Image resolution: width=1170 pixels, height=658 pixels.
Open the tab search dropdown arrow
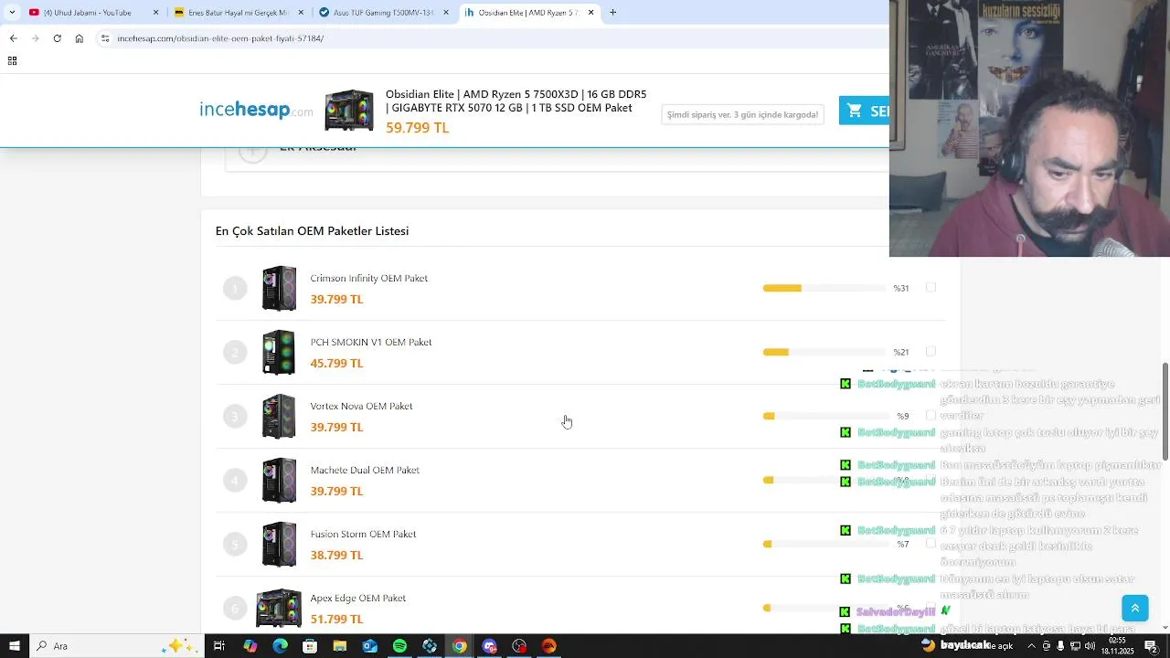pos(12,12)
